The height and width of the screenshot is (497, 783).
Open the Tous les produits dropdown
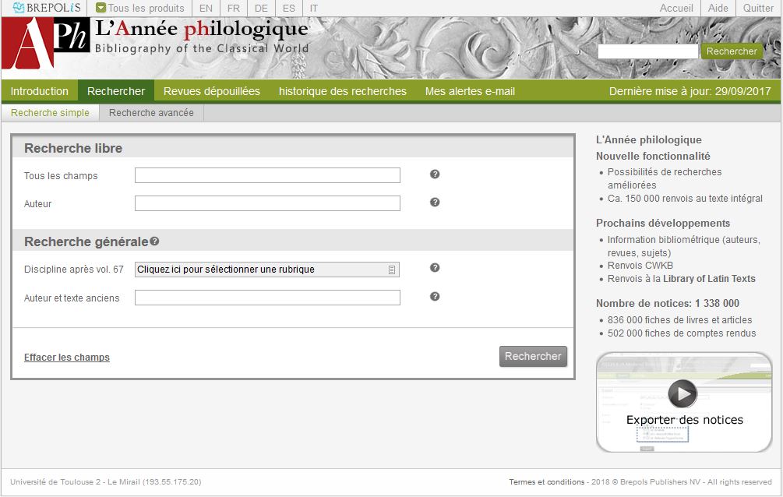point(139,8)
